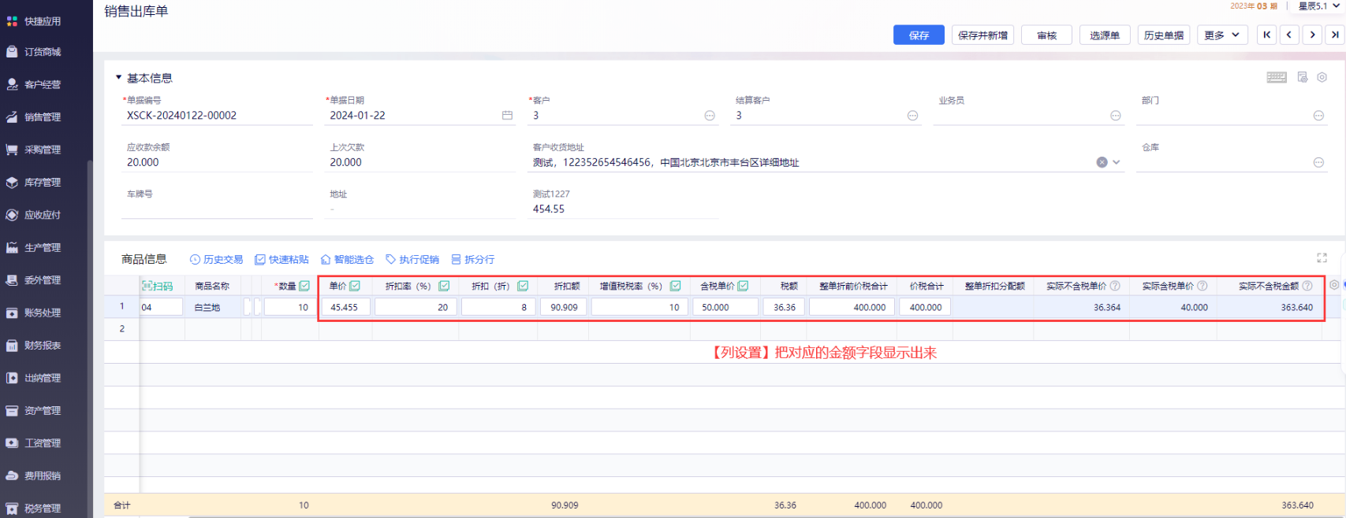Open 历史交易 for products
This screenshot has height=518, width=1346.
(216, 259)
